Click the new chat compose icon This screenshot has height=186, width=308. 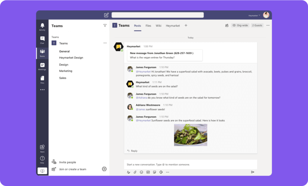tap(106, 15)
